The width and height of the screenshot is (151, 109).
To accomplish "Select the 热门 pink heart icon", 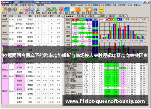I will coord(27,11).
